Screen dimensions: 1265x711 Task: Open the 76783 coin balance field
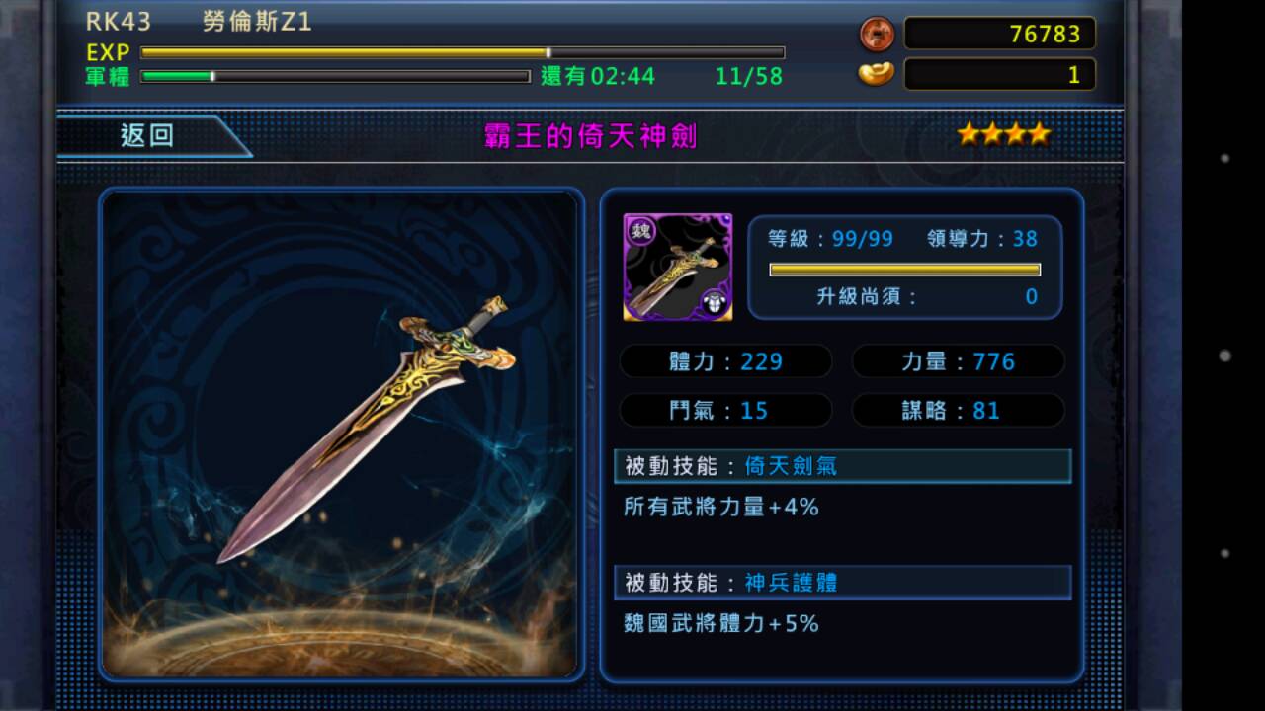(999, 34)
